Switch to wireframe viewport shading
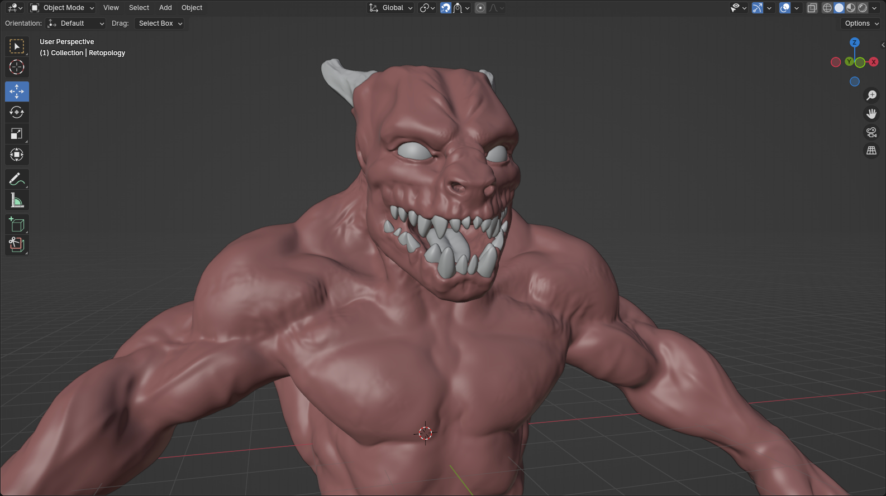Viewport: 886px width, 496px height. (827, 8)
